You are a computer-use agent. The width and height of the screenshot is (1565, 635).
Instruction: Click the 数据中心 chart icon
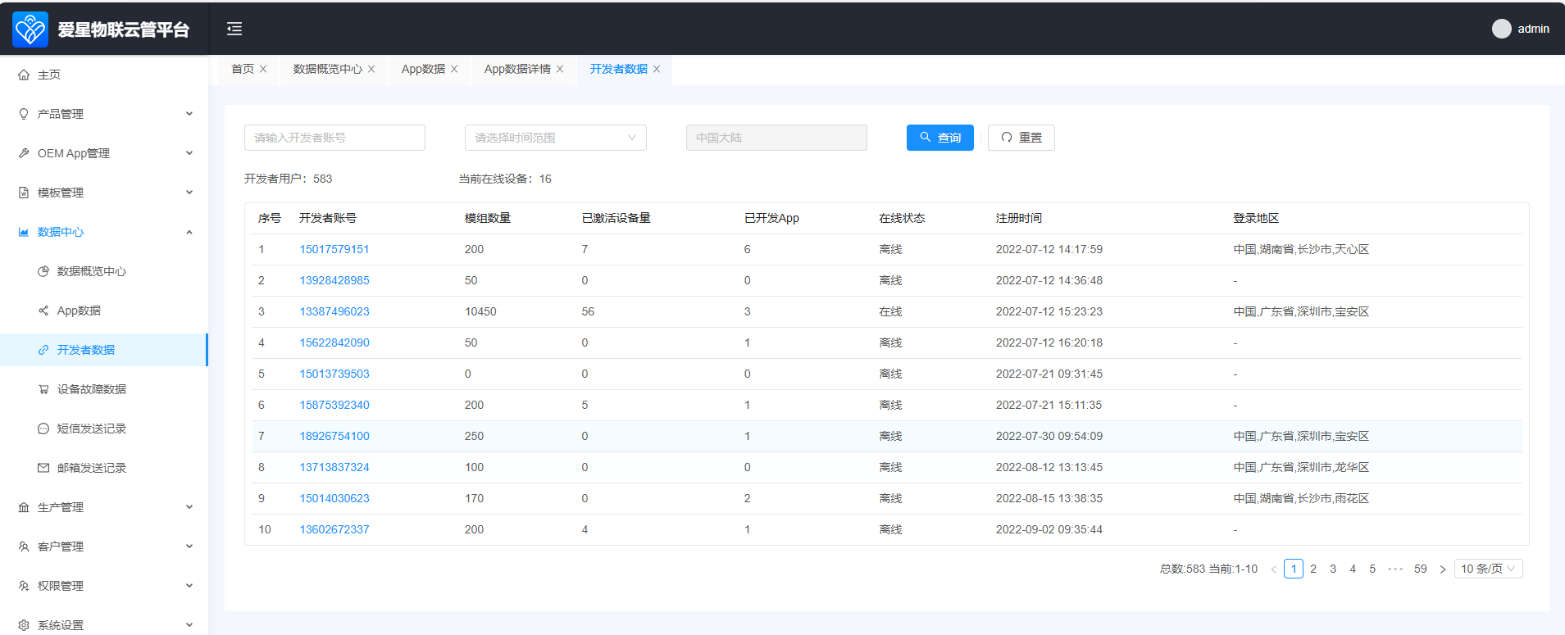coord(24,232)
